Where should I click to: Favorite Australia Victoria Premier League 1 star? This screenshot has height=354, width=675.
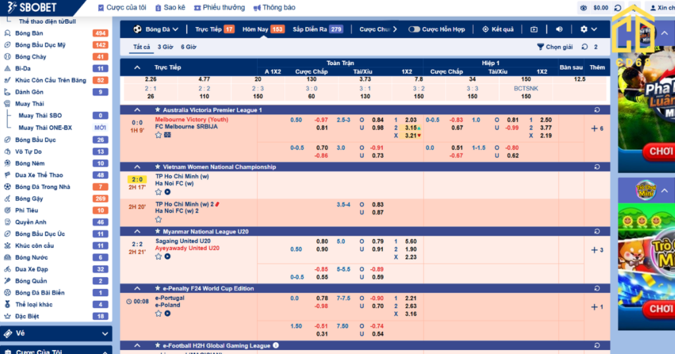click(x=158, y=110)
